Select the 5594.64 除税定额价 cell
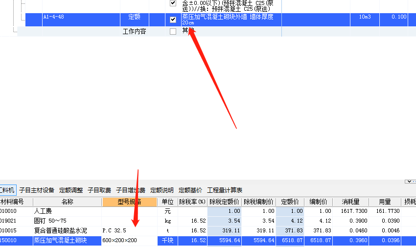This screenshot has height=247, width=416. (x=224, y=240)
